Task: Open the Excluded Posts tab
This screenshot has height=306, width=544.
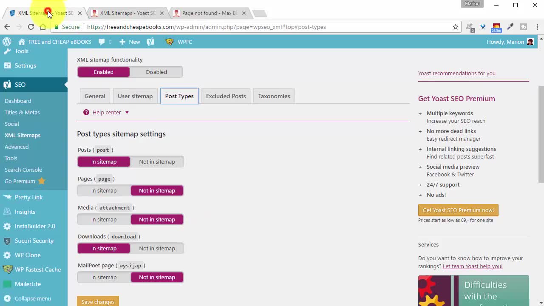Action: (226, 96)
